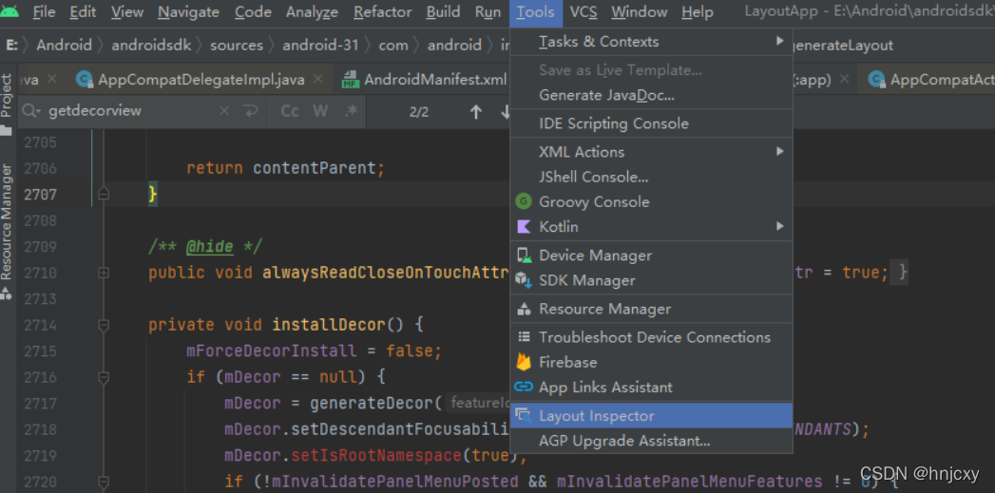Open the Analyze menu

[313, 12]
